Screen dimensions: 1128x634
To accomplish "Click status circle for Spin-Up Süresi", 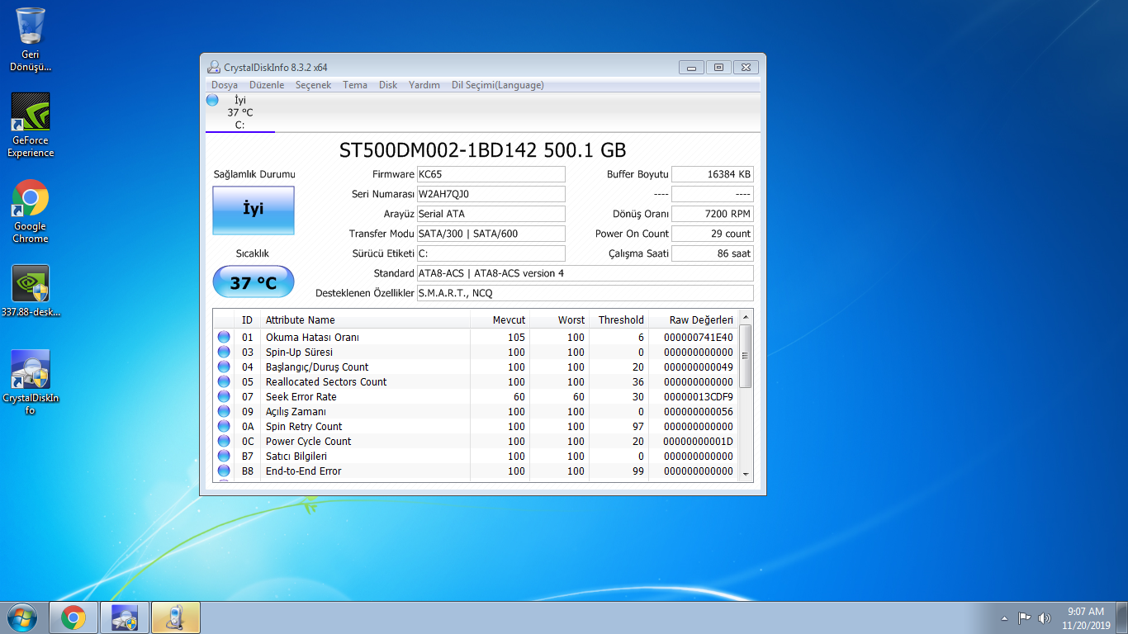I will click(x=224, y=352).
